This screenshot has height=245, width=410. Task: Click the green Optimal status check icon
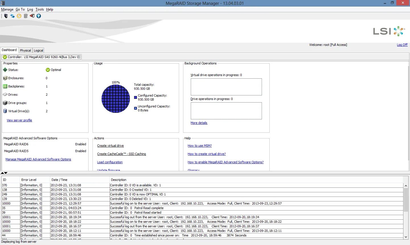coord(48,70)
